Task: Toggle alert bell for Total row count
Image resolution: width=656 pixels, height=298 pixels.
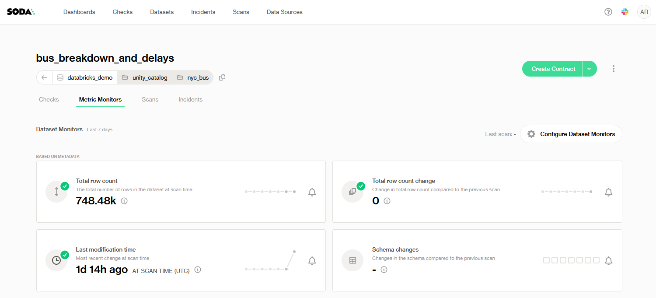Action: (x=312, y=192)
